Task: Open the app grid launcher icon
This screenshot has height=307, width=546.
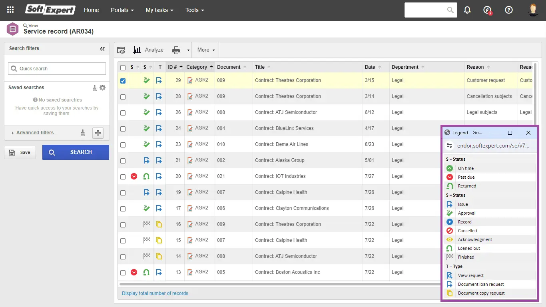Action: [x=10, y=10]
